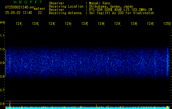The width and height of the screenshot is (172, 109).
Task: Click the 1.0 kHz frequency label
Action: click(x=2, y=49)
